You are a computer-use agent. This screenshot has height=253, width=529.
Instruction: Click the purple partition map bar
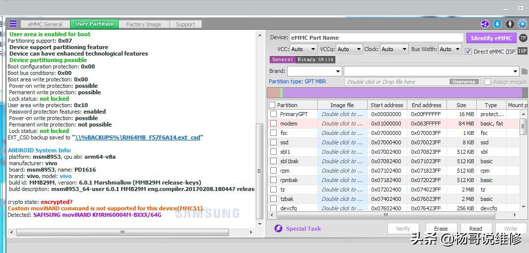coord(401,93)
